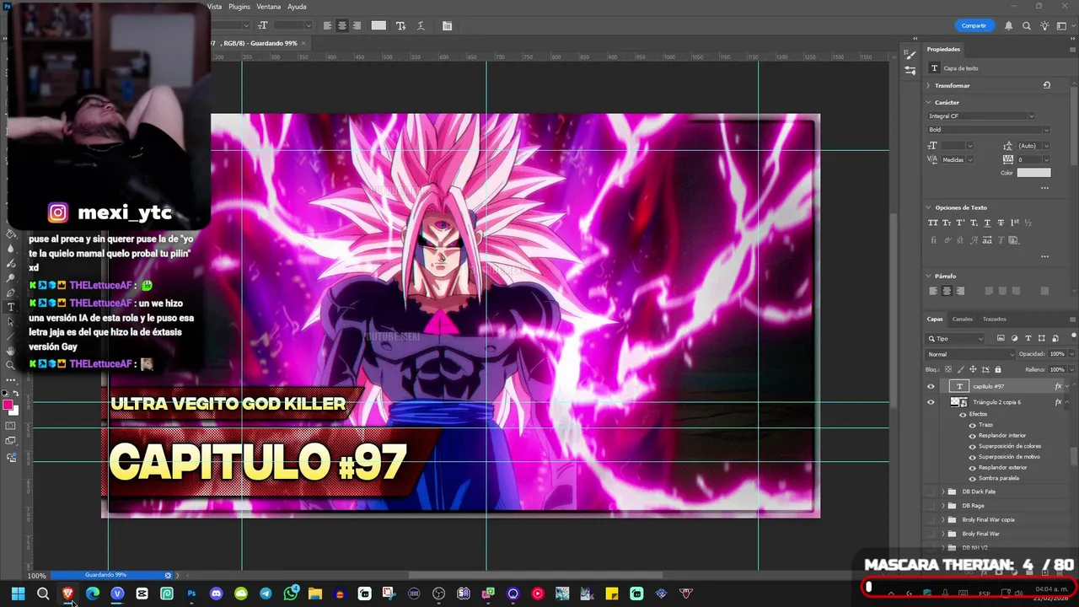This screenshot has height=607, width=1079.
Task: Open Windows Start menu
Action: 18,594
